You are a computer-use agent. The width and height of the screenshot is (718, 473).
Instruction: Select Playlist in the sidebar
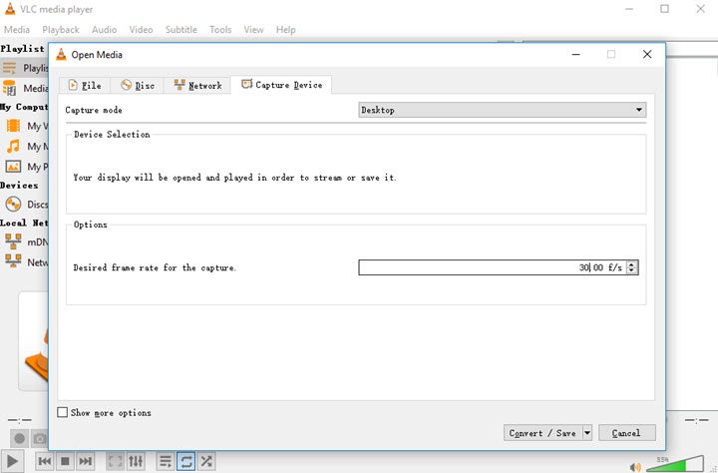pos(25,68)
